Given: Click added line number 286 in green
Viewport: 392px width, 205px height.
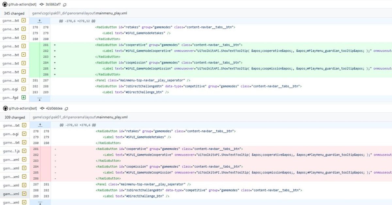Looking at the screenshot, I should click(46, 75).
